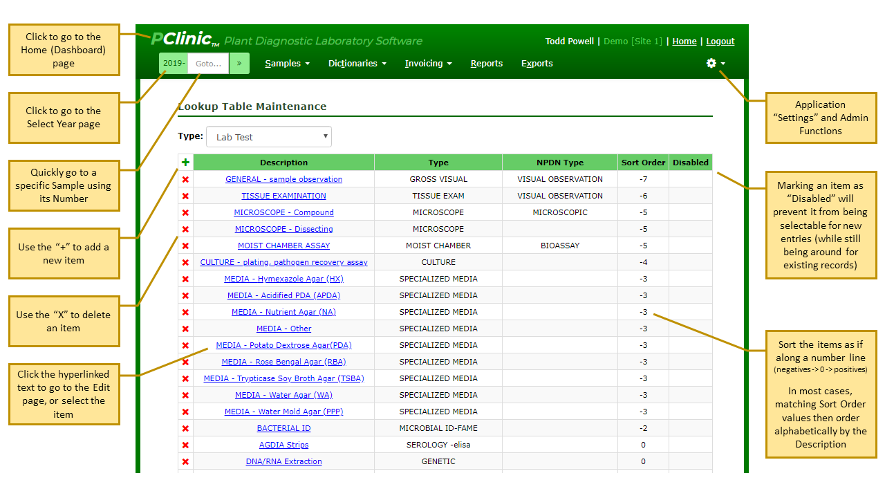Delete the MOIST CHAMBER ASSAY entry
The height and width of the screenshot is (498, 885).
pos(185,246)
